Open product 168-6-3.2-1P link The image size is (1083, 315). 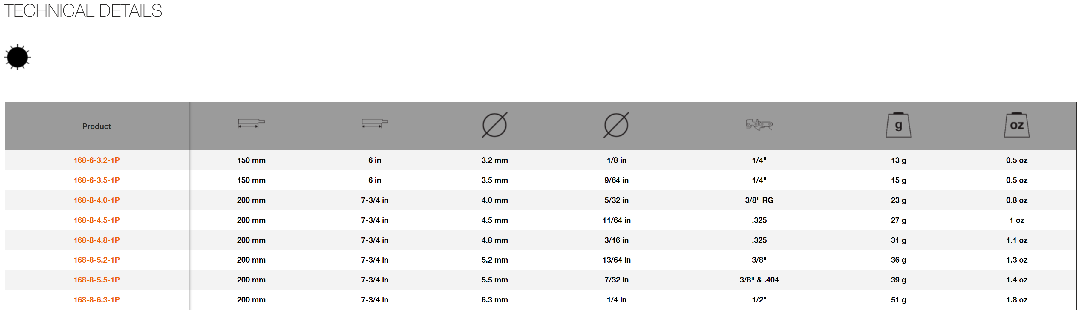tap(97, 160)
